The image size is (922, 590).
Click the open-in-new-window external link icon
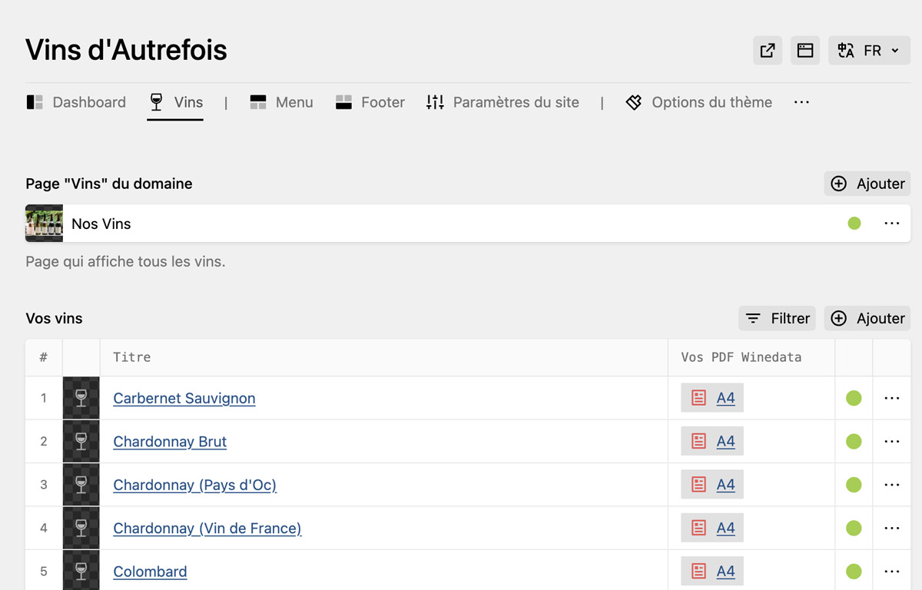pyautogui.click(x=767, y=51)
